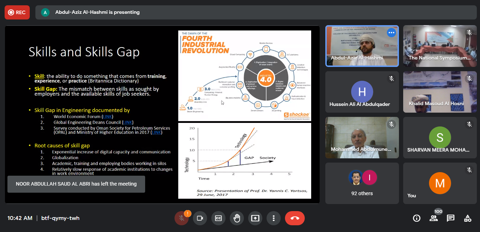Open more options three-dot menu
The height and width of the screenshot is (232, 480).
[274, 218]
